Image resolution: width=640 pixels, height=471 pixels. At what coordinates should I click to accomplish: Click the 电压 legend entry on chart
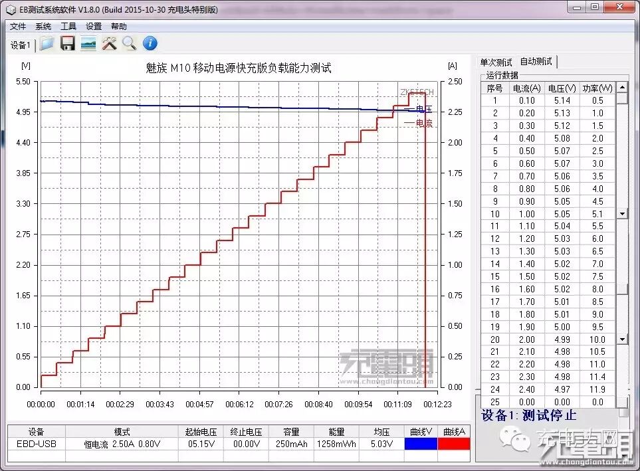(419, 109)
